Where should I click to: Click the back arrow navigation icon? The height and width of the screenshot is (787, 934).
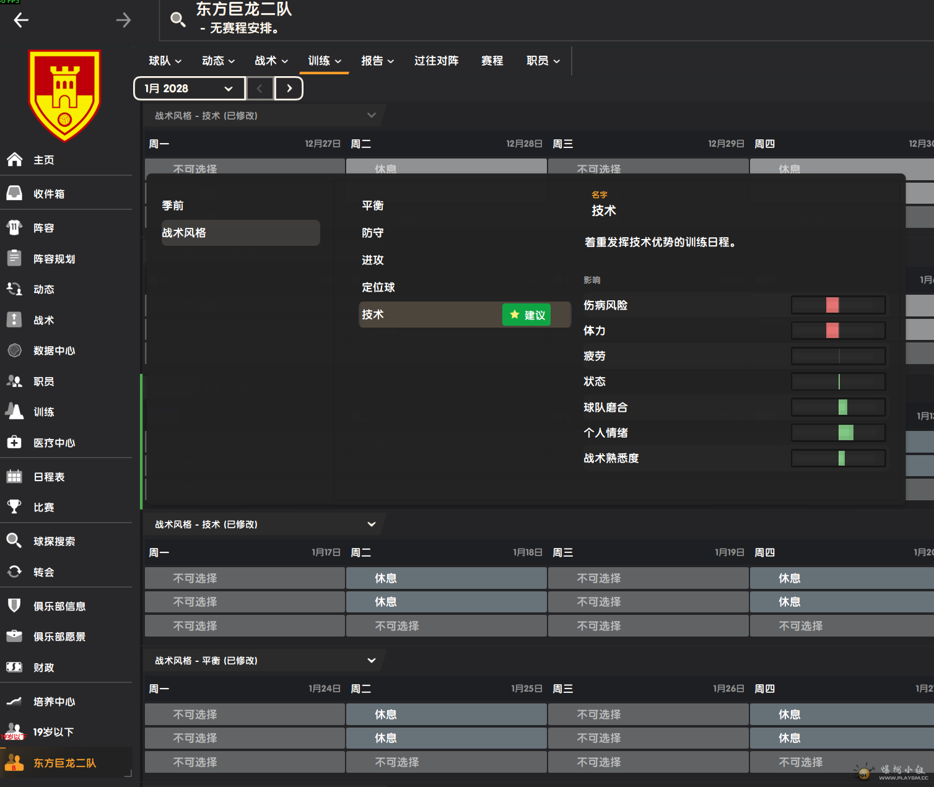click(x=21, y=20)
